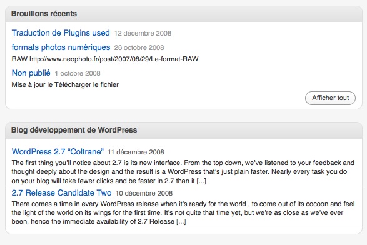The image size is (367, 245).
Task: Open the WordPress 2.7 "Coltrane" article
Action: coord(58,152)
